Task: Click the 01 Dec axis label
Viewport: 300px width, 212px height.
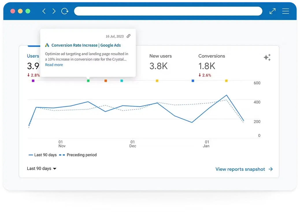Action: [133, 144]
